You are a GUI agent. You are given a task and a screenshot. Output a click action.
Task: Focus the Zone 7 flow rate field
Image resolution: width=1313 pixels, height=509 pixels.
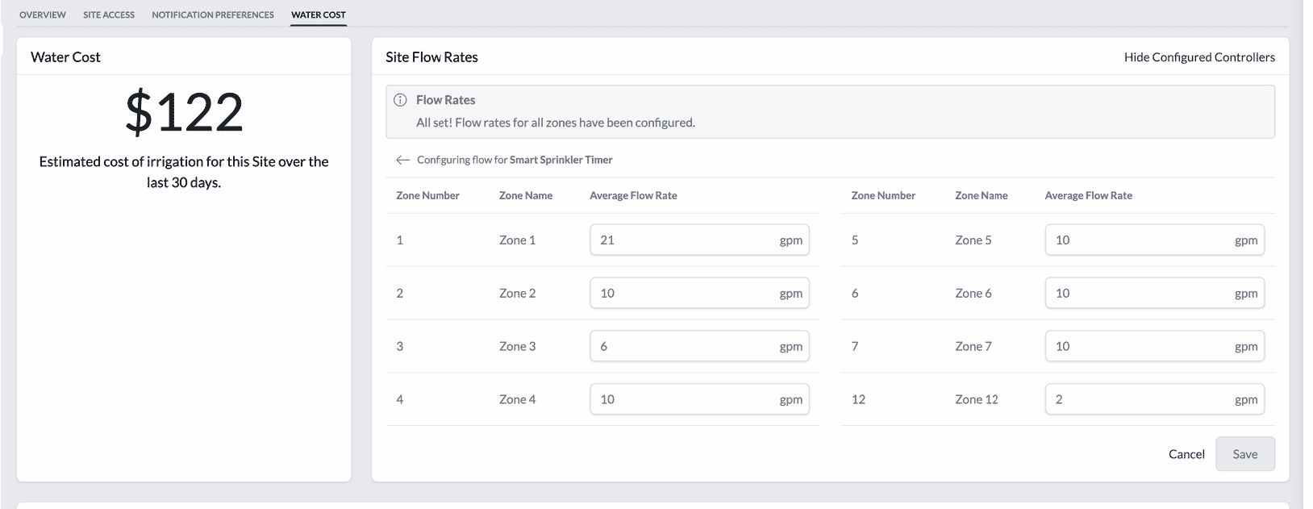click(x=1137, y=347)
